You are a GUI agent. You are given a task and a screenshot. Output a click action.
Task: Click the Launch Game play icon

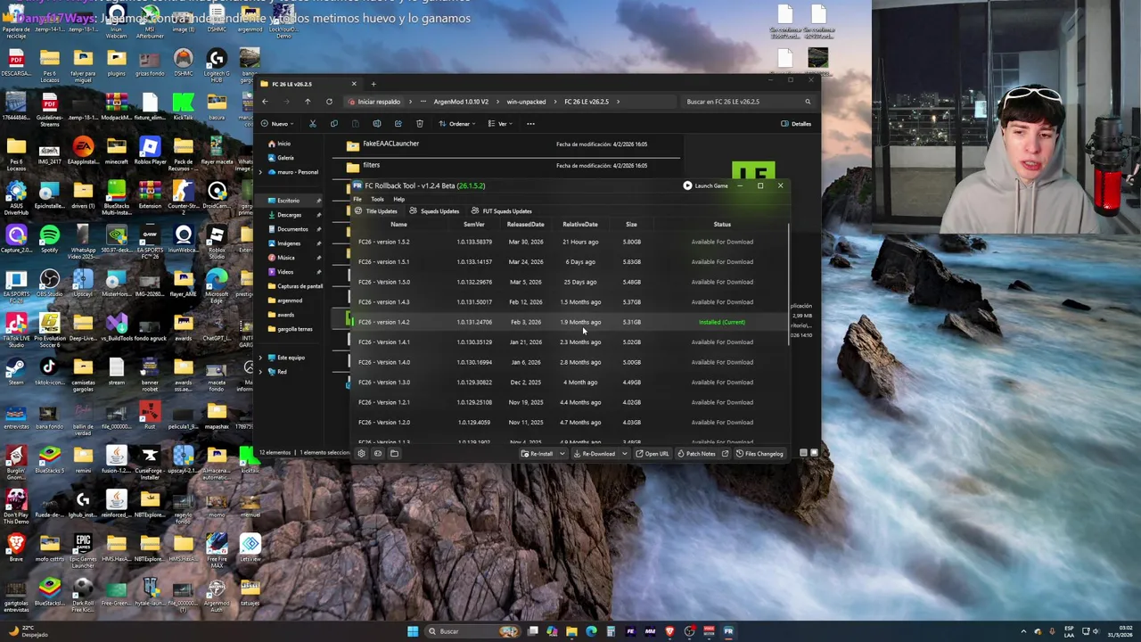[687, 185]
